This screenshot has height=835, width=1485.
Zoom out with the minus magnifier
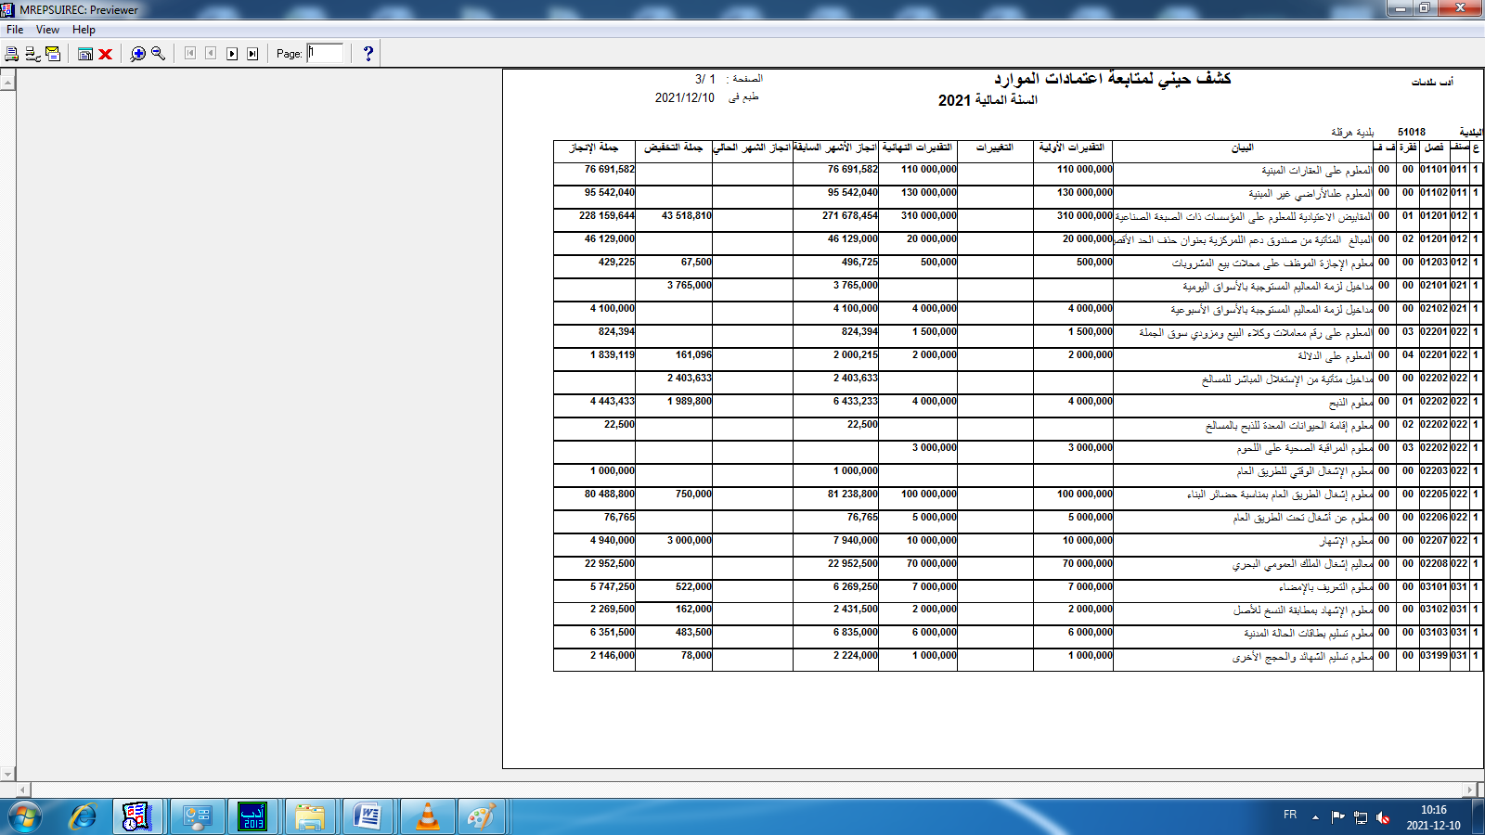point(159,54)
